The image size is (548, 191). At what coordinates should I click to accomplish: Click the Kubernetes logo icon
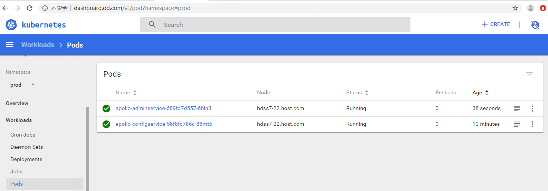click(11, 25)
